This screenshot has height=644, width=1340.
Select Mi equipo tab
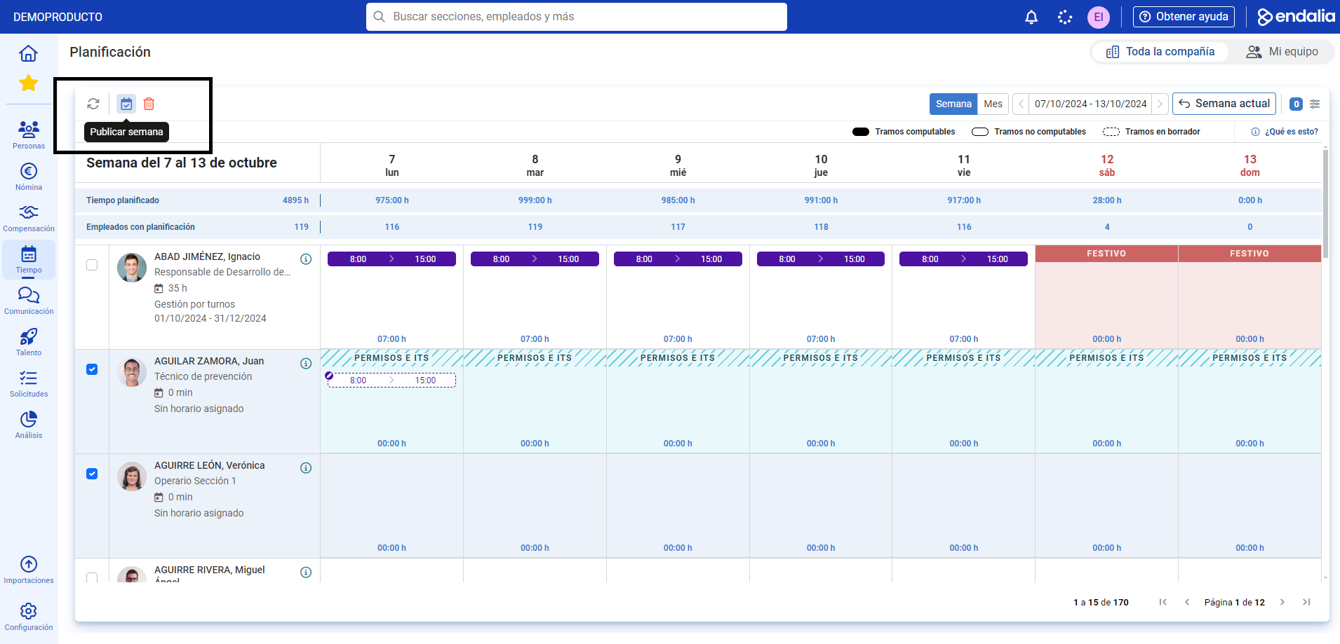[1282, 52]
